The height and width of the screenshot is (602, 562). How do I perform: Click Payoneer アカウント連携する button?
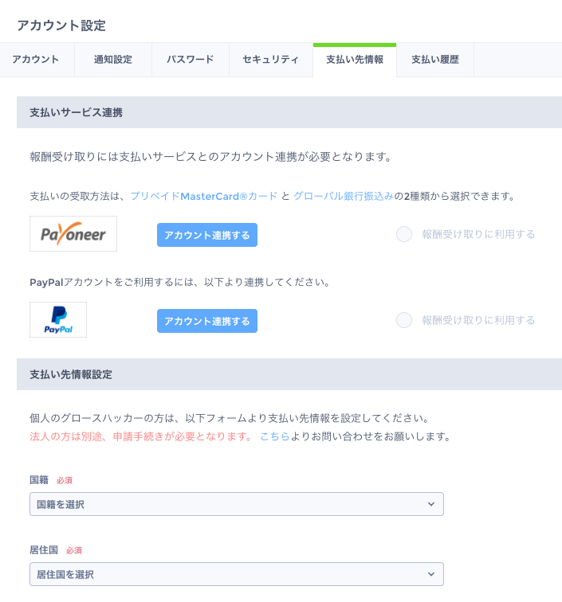(x=207, y=235)
